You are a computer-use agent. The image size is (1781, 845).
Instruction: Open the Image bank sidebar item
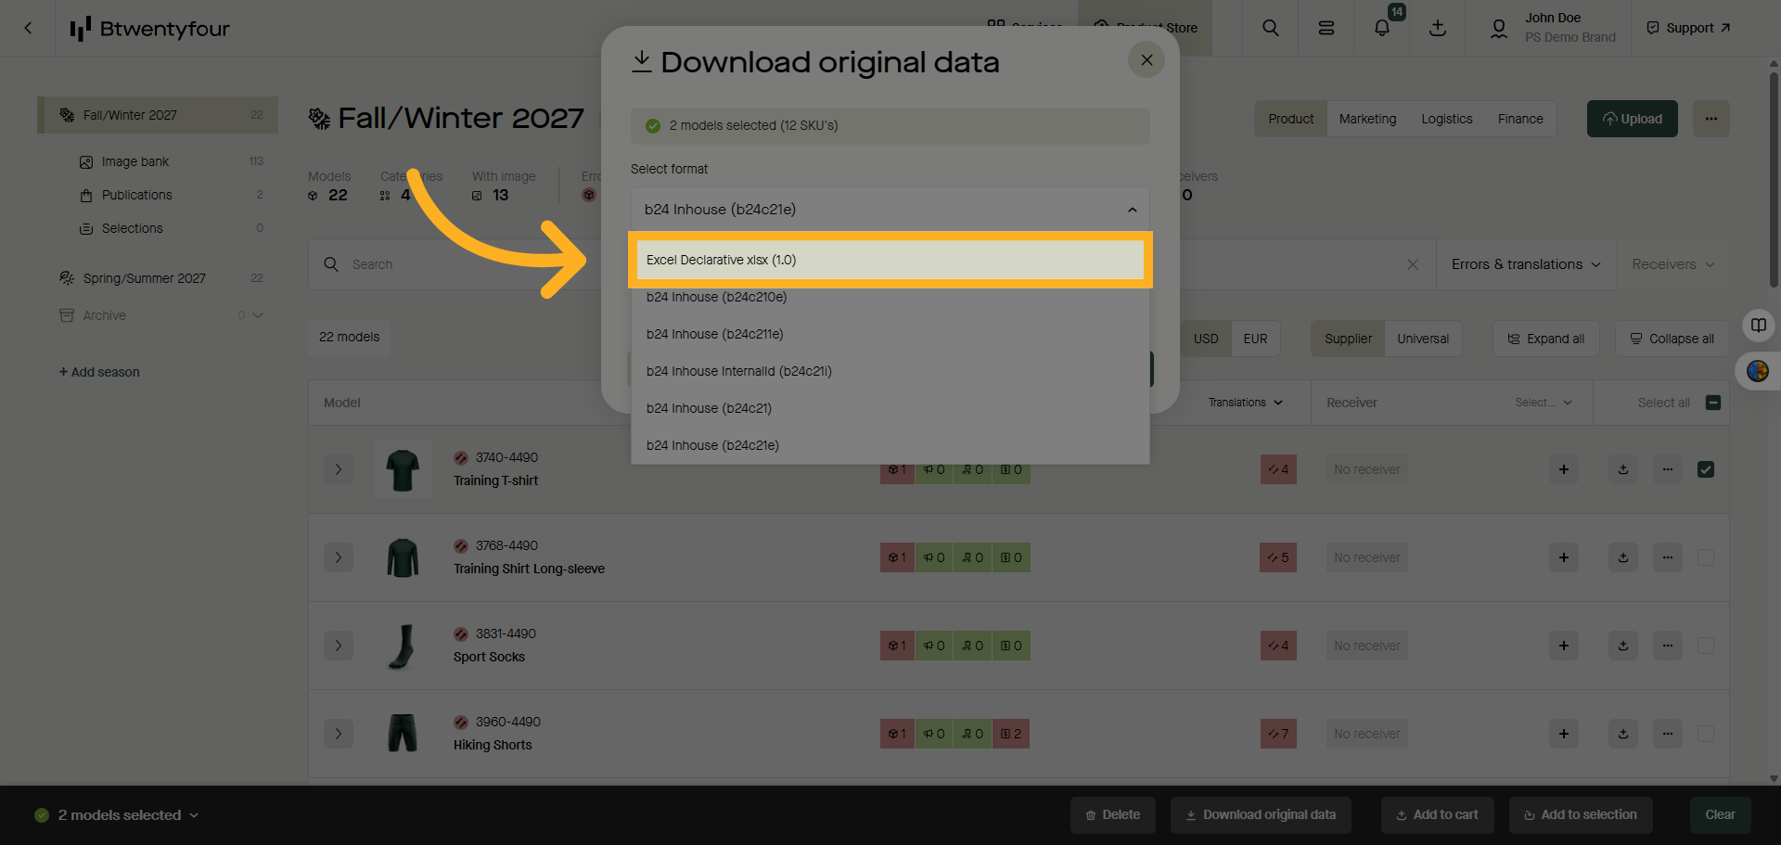click(135, 160)
